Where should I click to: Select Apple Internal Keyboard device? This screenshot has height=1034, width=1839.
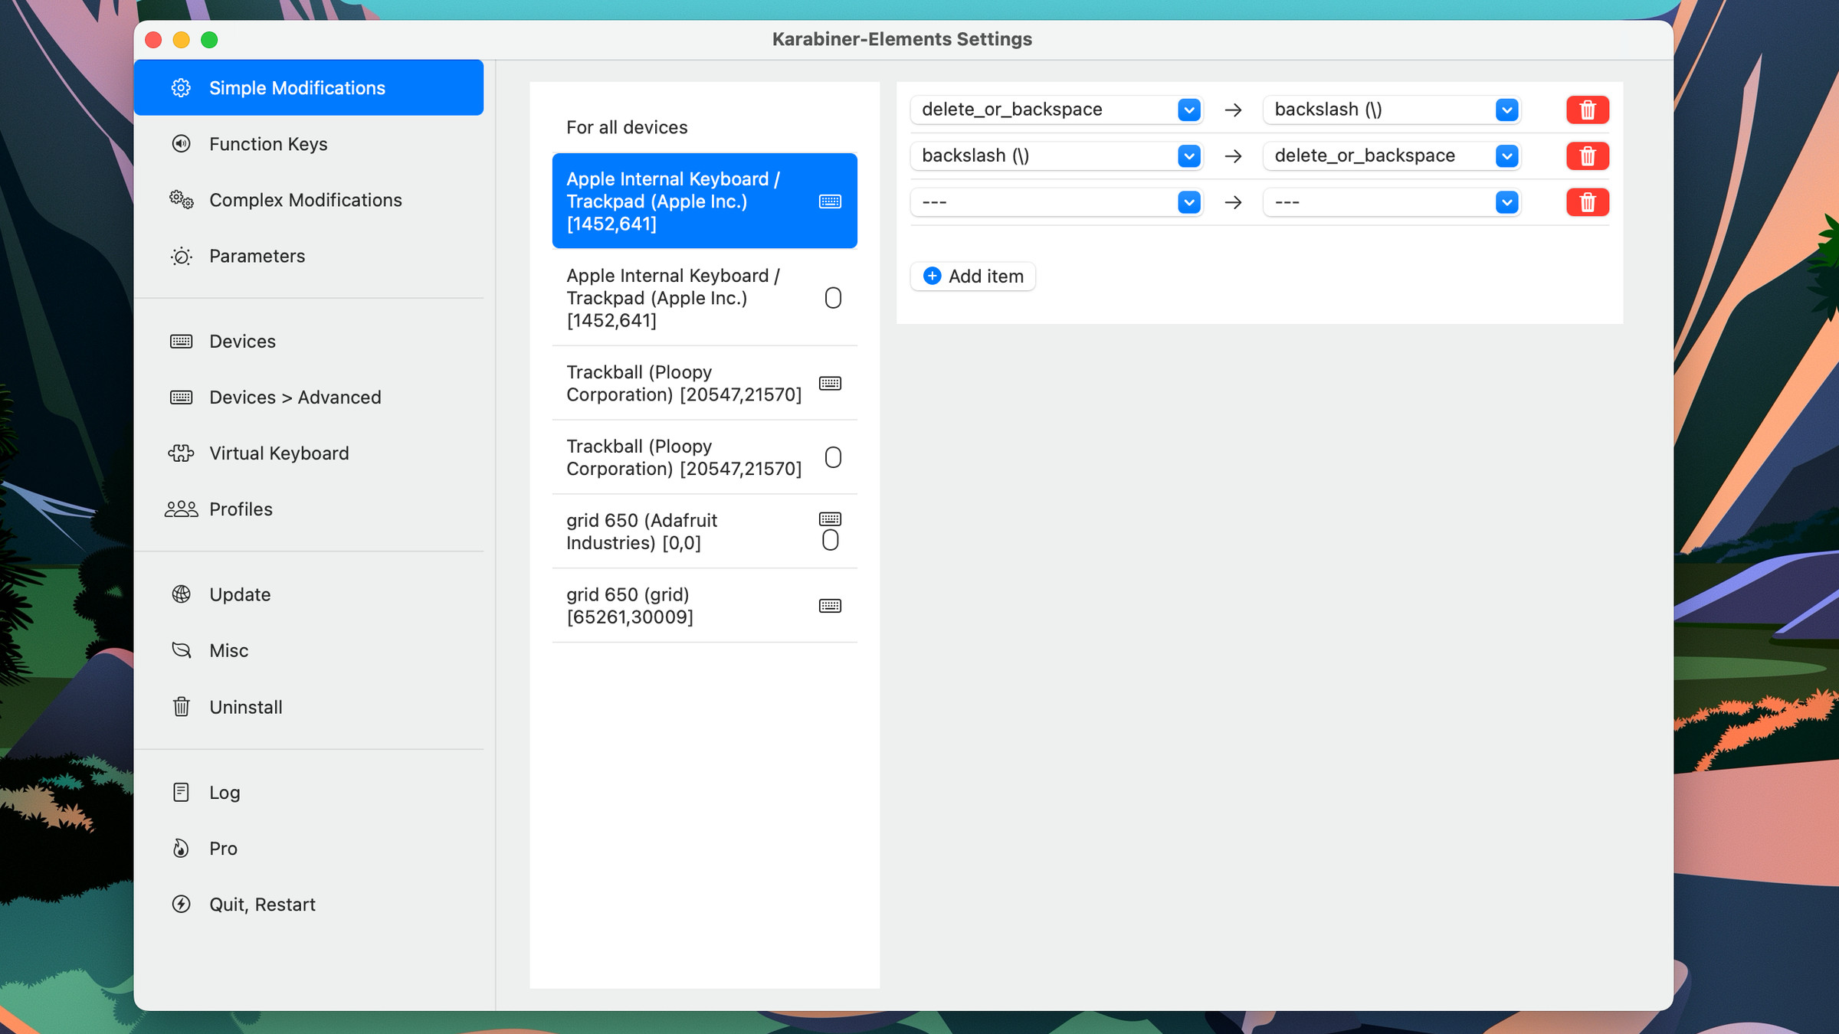pos(703,199)
